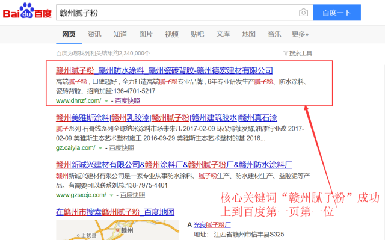This screenshot has height=240, width=385.
Task: Open the 视频 tab
Action: pyautogui.click(x=171, y=34)
